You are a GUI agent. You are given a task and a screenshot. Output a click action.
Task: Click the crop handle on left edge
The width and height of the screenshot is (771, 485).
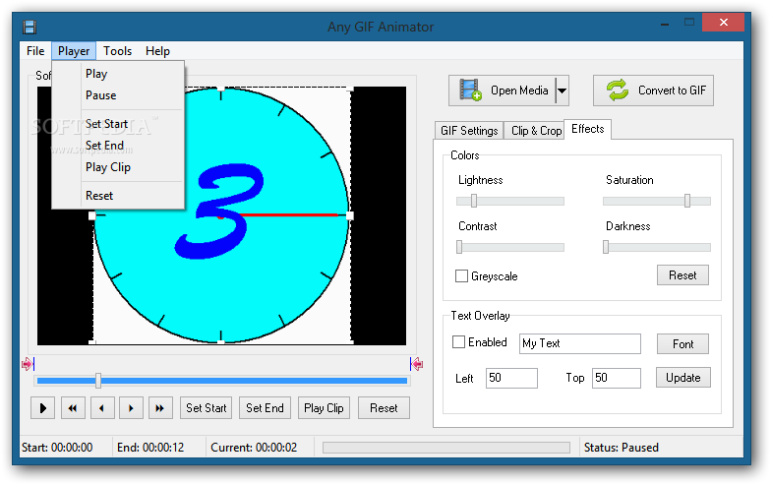tap(92, 215)
